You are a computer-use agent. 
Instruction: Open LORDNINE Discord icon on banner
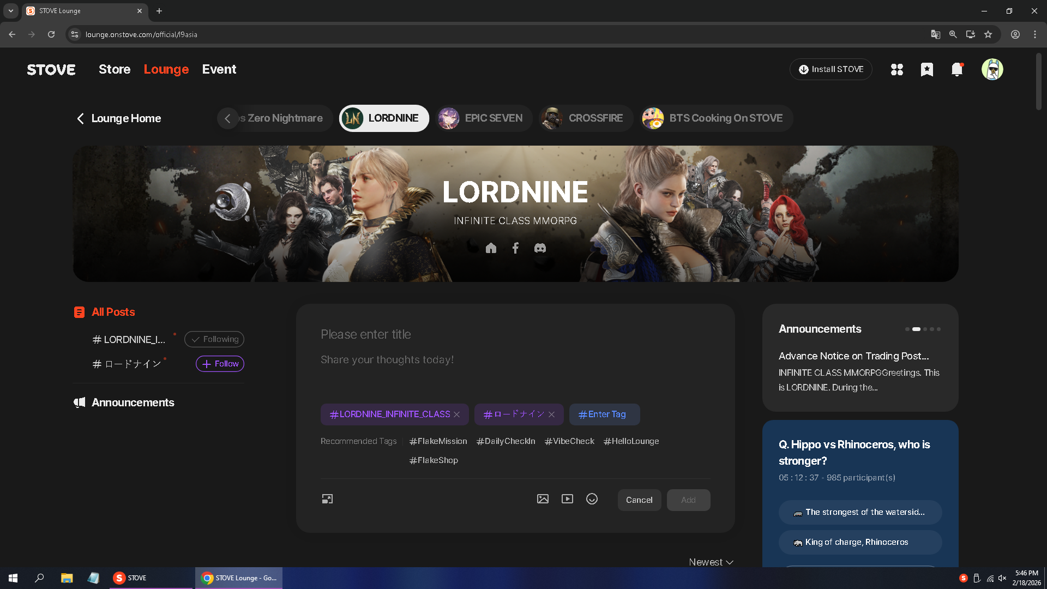tap(540, 248)
